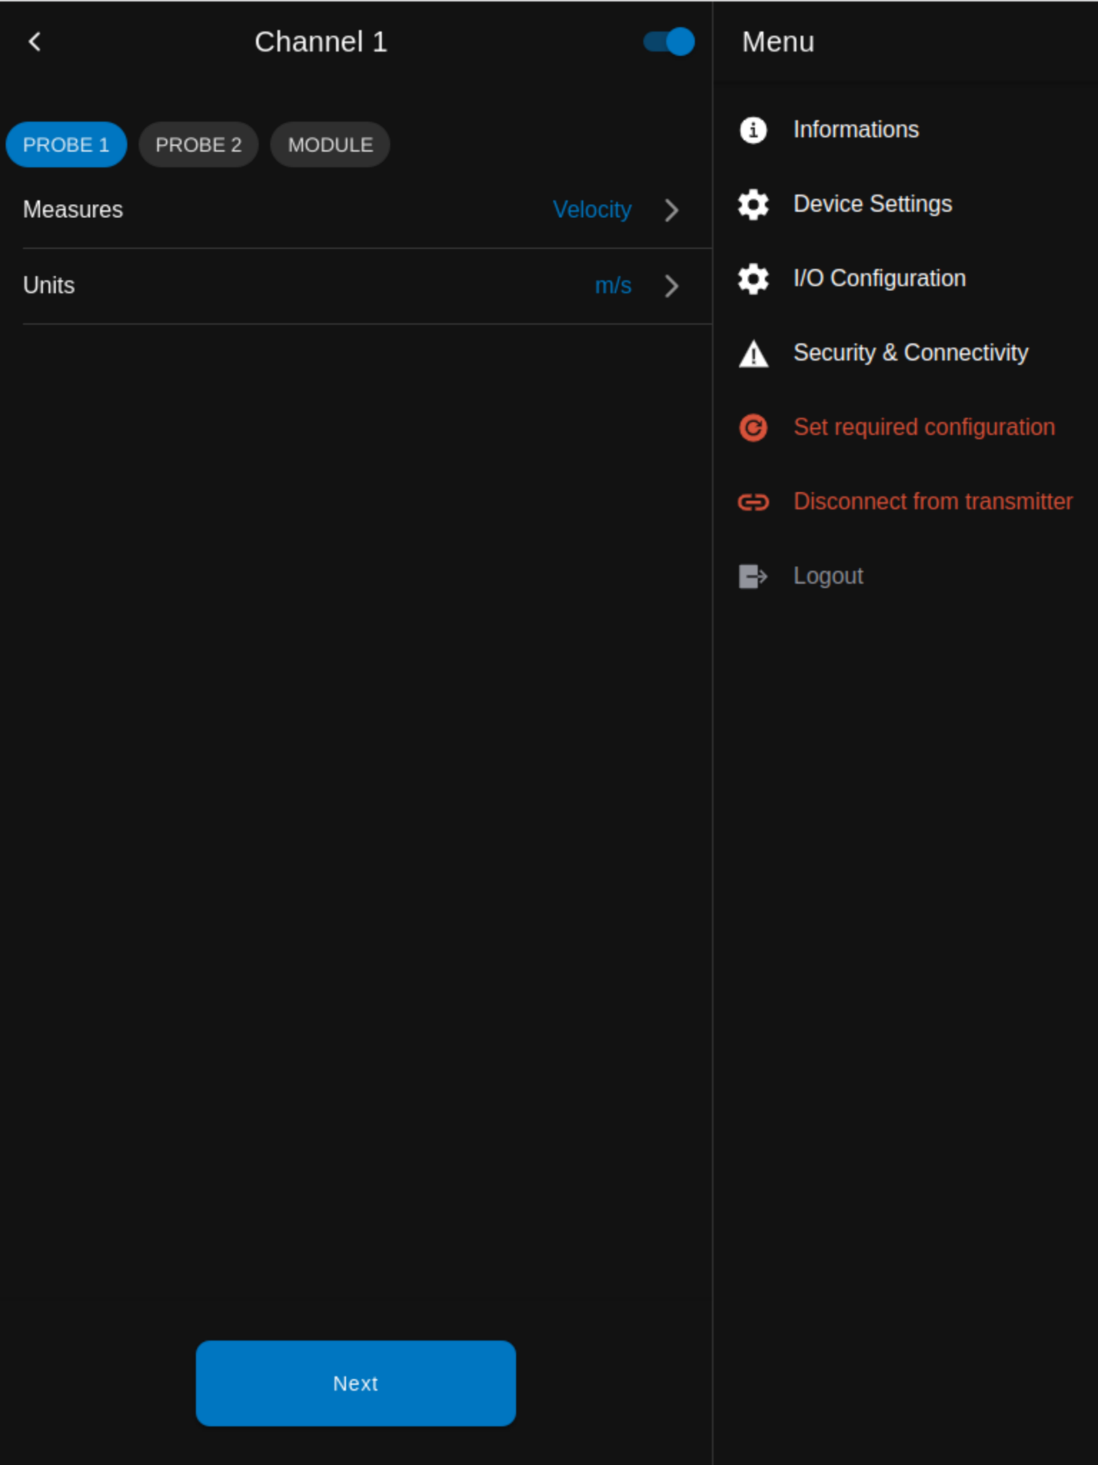Image resolution: width=1098 pixels, height=1465 pixels.
Task: Click the Logout text link
Action: [x=828, y=576]
